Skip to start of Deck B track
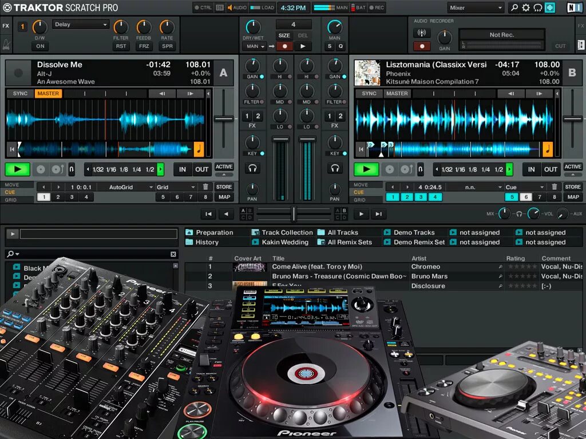Image resolution: width=586 pixels, height=439 pixels. (x=361, y=149)
